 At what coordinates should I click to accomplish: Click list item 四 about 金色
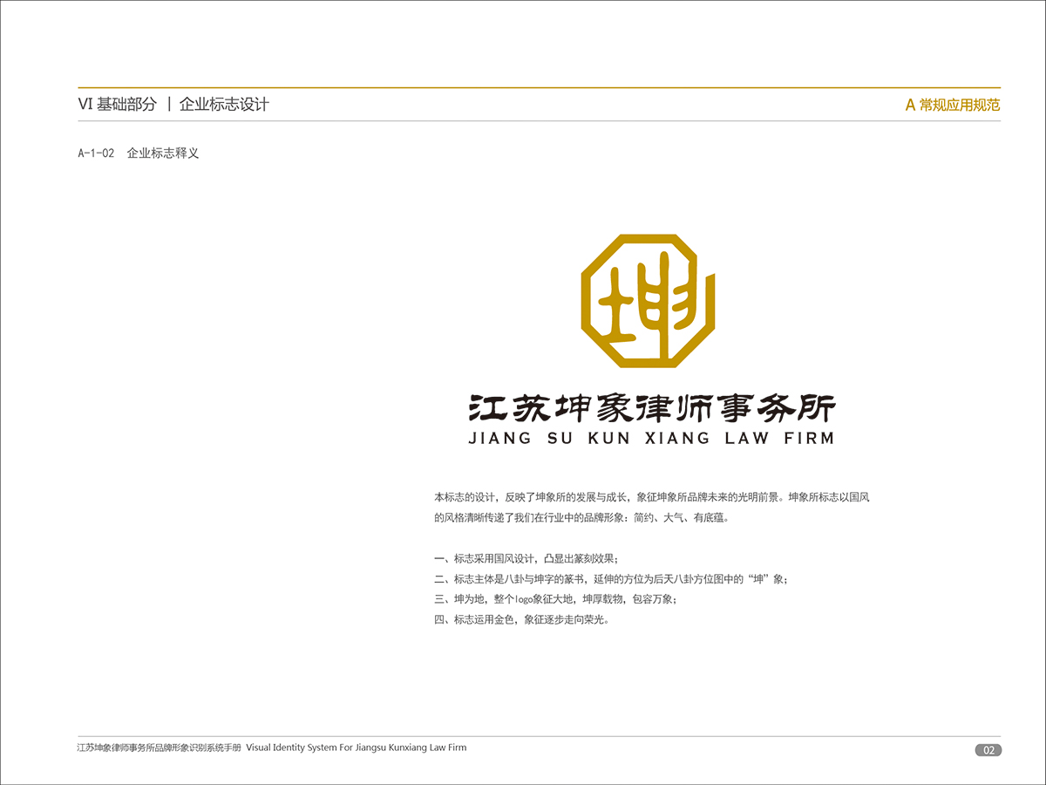[520, 620]
